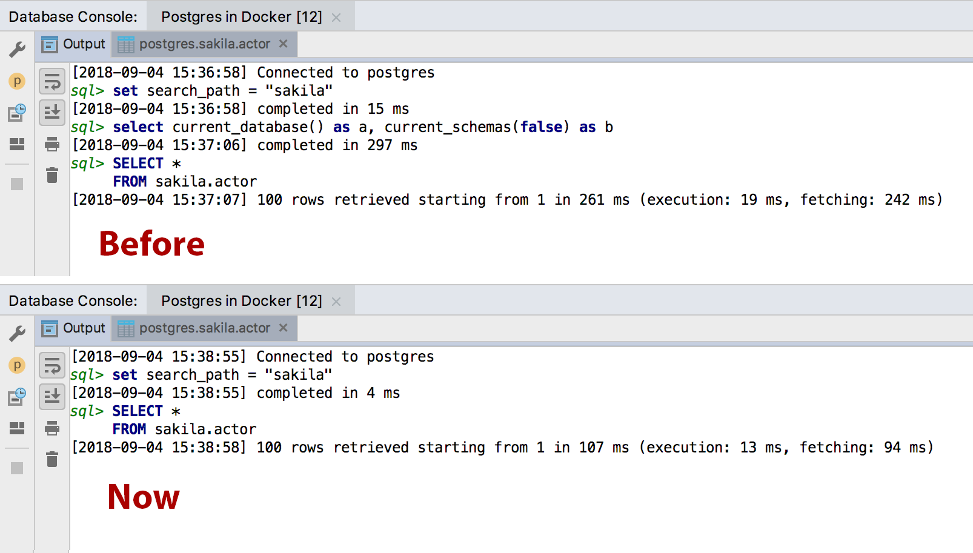973x553 pixels.
Task: Click '100 rows retrieved' line with 107 ms
Action: 502,448
